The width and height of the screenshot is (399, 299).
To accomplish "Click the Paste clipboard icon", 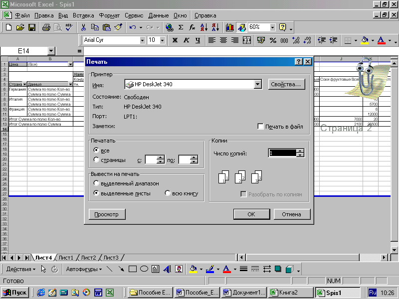I will [106, 27].
